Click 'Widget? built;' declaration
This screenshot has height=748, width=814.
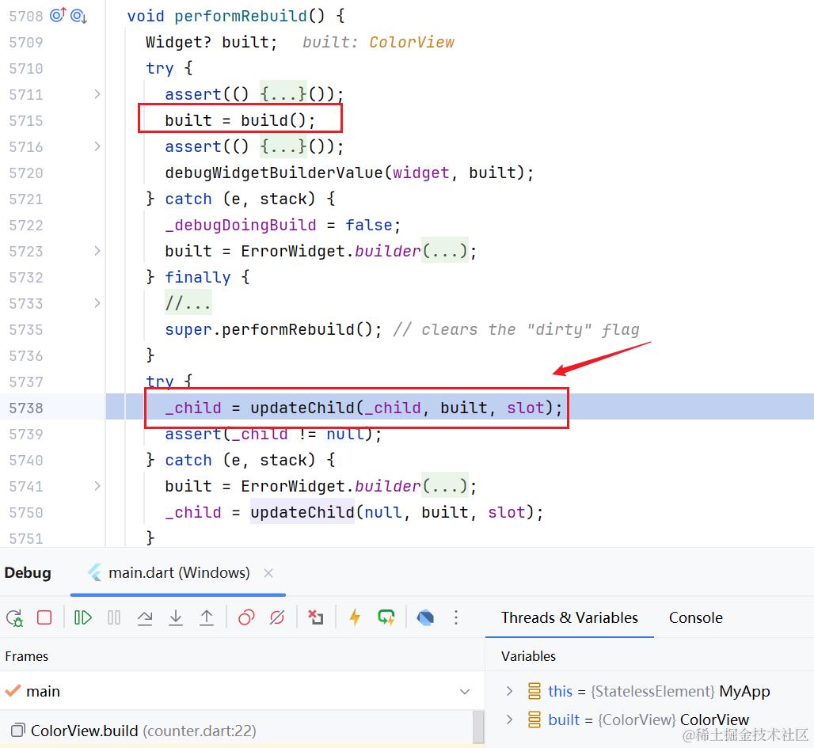point(211,42)
